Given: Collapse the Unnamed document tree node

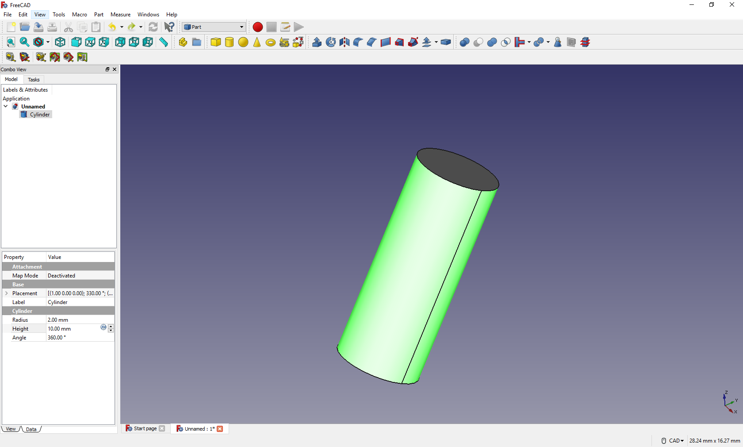Looking at the screenshot, I should click(6, 106).
